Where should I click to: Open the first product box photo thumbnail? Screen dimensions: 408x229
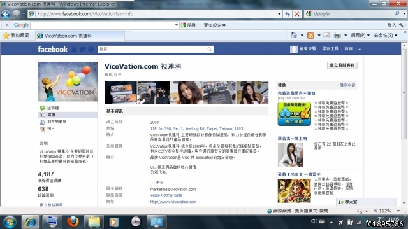click(x=120, y=92)
